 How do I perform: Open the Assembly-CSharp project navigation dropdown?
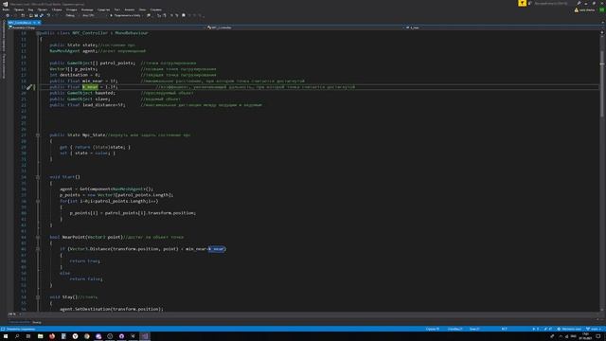click(107, 27)
